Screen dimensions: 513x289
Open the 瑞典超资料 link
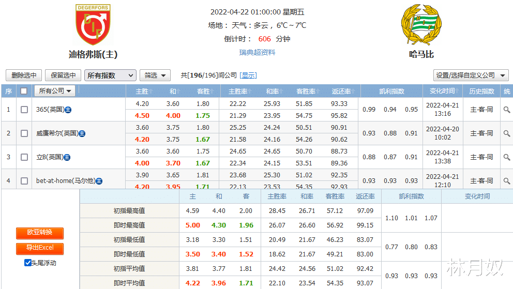tap(257, 52)
